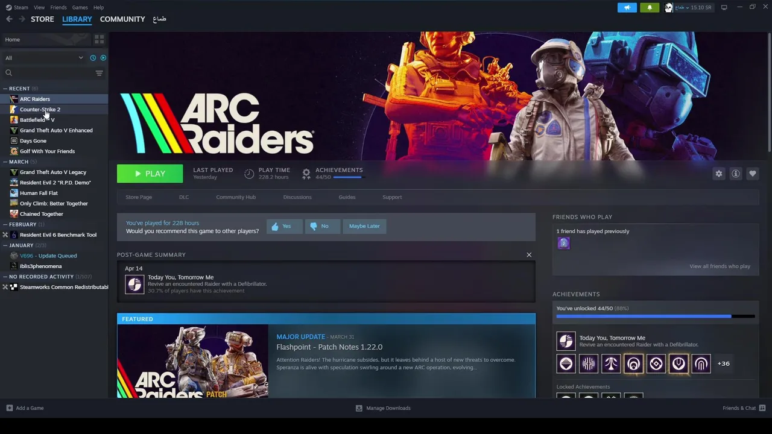Click the achievements gear icon beside ACHIEVEMENTS
This screenshot has width=772, height=434.
pos(306,174)
